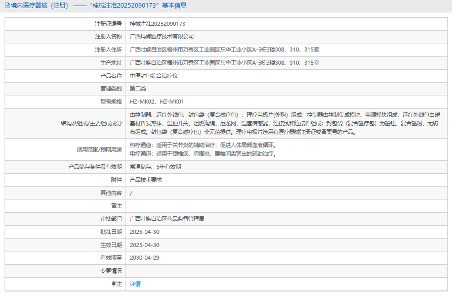This screenshot has width=452, height=295.
Task: Click the page heading 境内医疗器械（注册）基本信息
Action: [x=99, y=6]
